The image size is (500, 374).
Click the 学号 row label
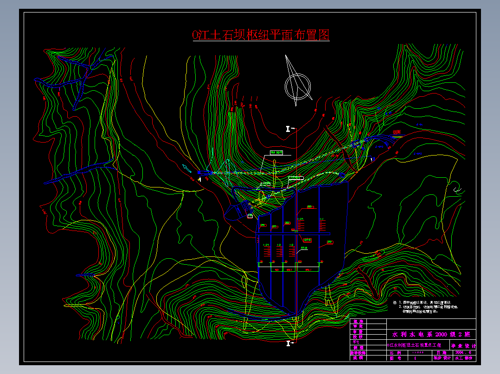[x=356, y=342]
